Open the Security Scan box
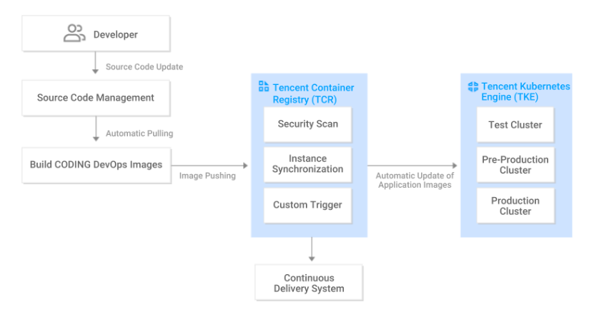The image size is (604, 332). pyautogui.click(x=308, y=124)
